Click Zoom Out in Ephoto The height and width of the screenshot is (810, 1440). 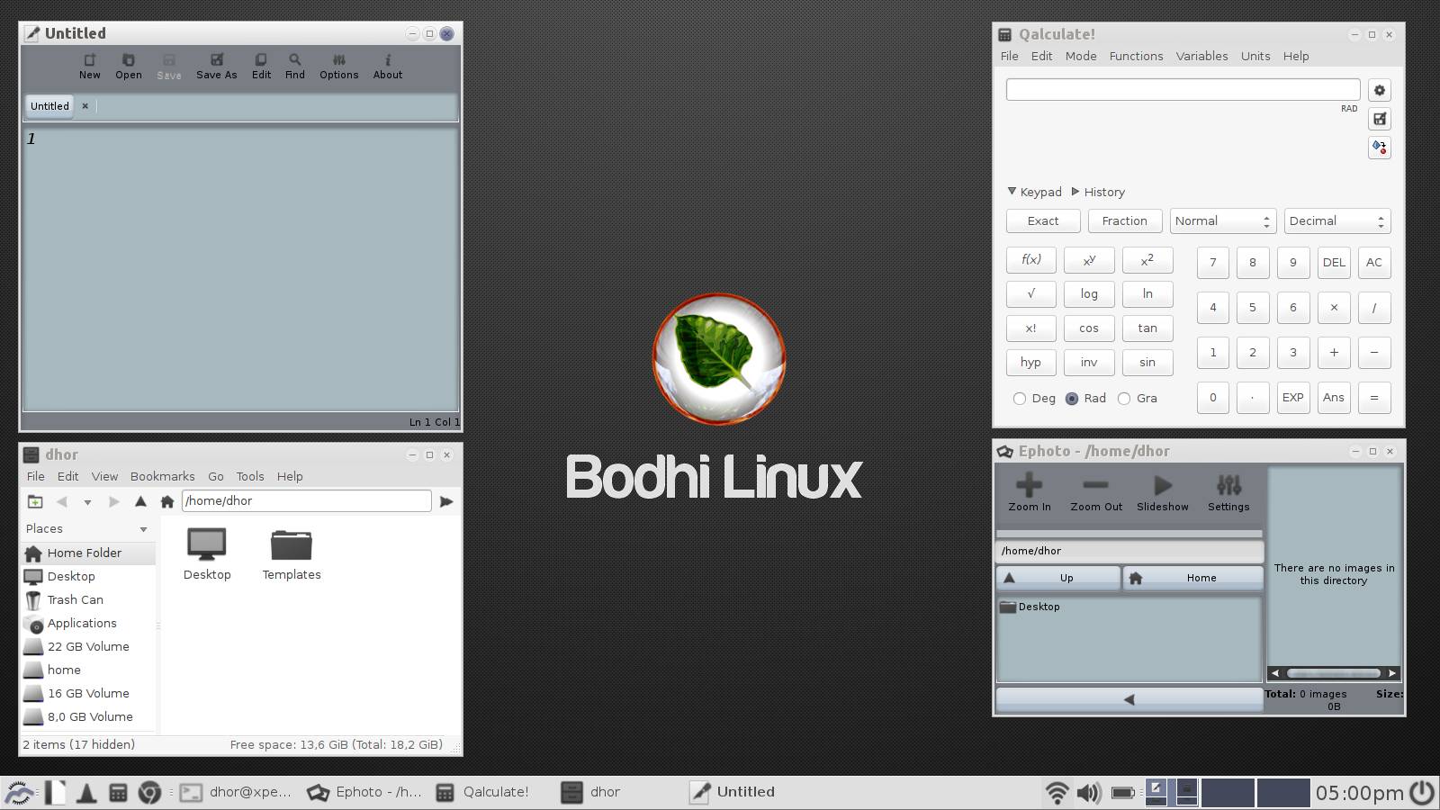tap(1096, 492)
